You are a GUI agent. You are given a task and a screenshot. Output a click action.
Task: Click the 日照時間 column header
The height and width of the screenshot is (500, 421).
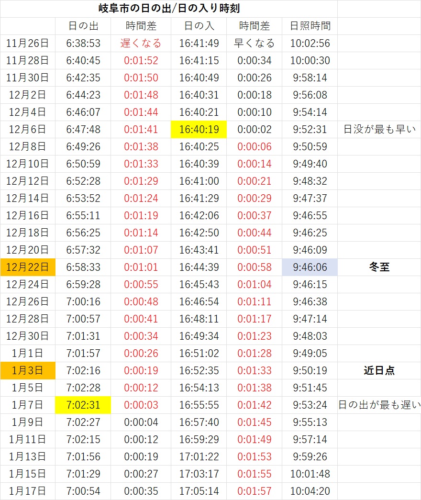[310, 26]
